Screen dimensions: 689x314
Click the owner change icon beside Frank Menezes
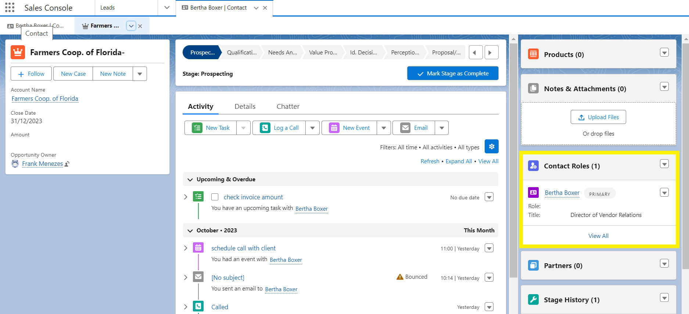click(67, 164)
